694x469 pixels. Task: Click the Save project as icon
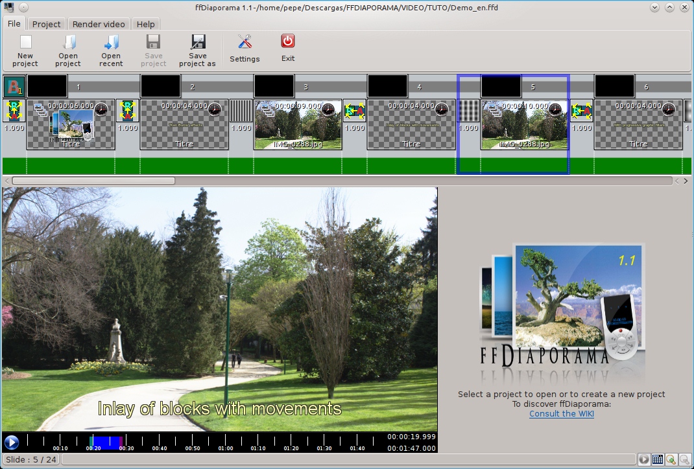click(198, 42)
